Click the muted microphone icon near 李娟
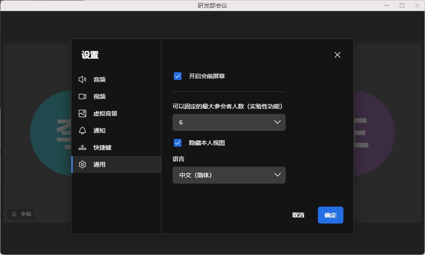This screenshot has height=255, width=425. (14, 214)
